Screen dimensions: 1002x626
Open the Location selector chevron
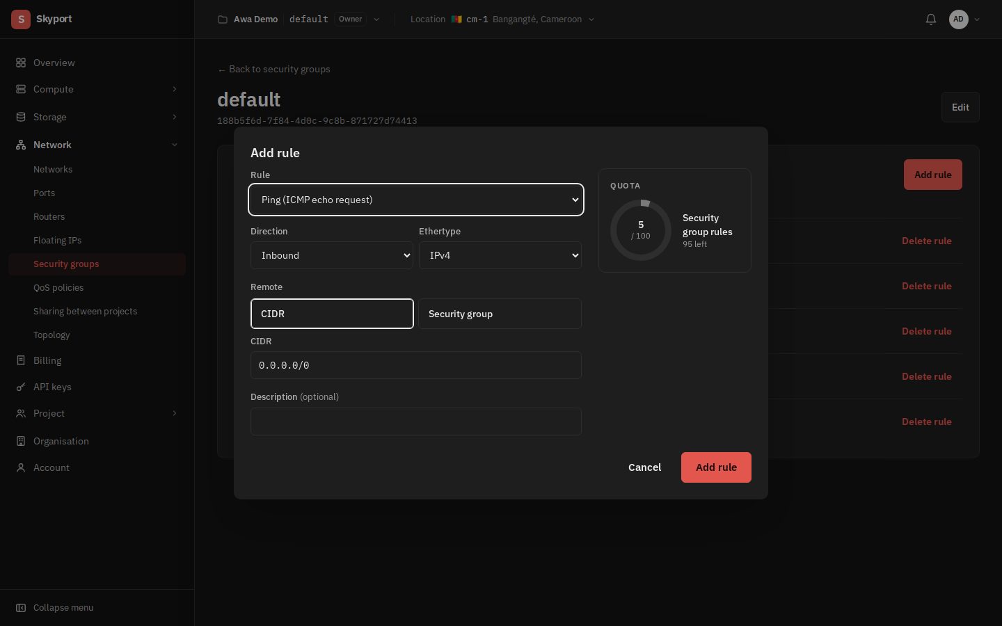[591, 19]
